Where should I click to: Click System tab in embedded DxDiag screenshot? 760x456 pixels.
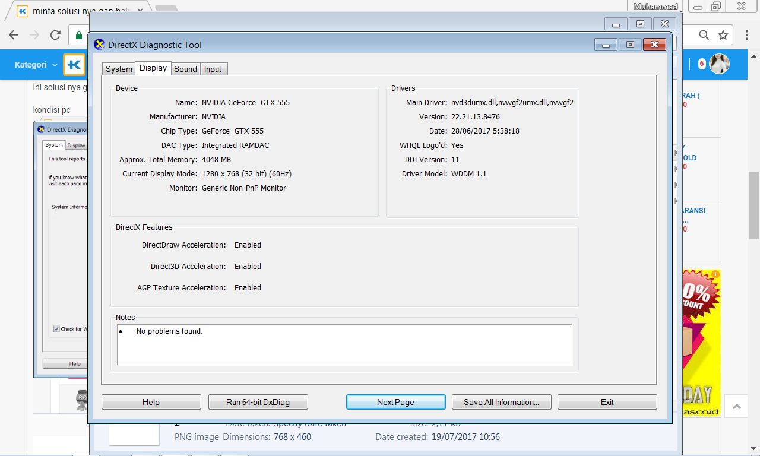coord(53,145)
